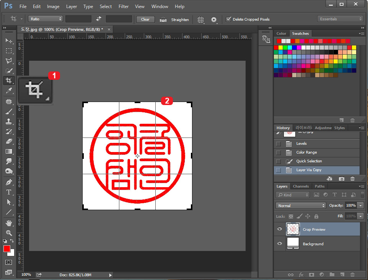Select the Brush tool
Screen dimensions: 368x280
(x=9, y=112)
